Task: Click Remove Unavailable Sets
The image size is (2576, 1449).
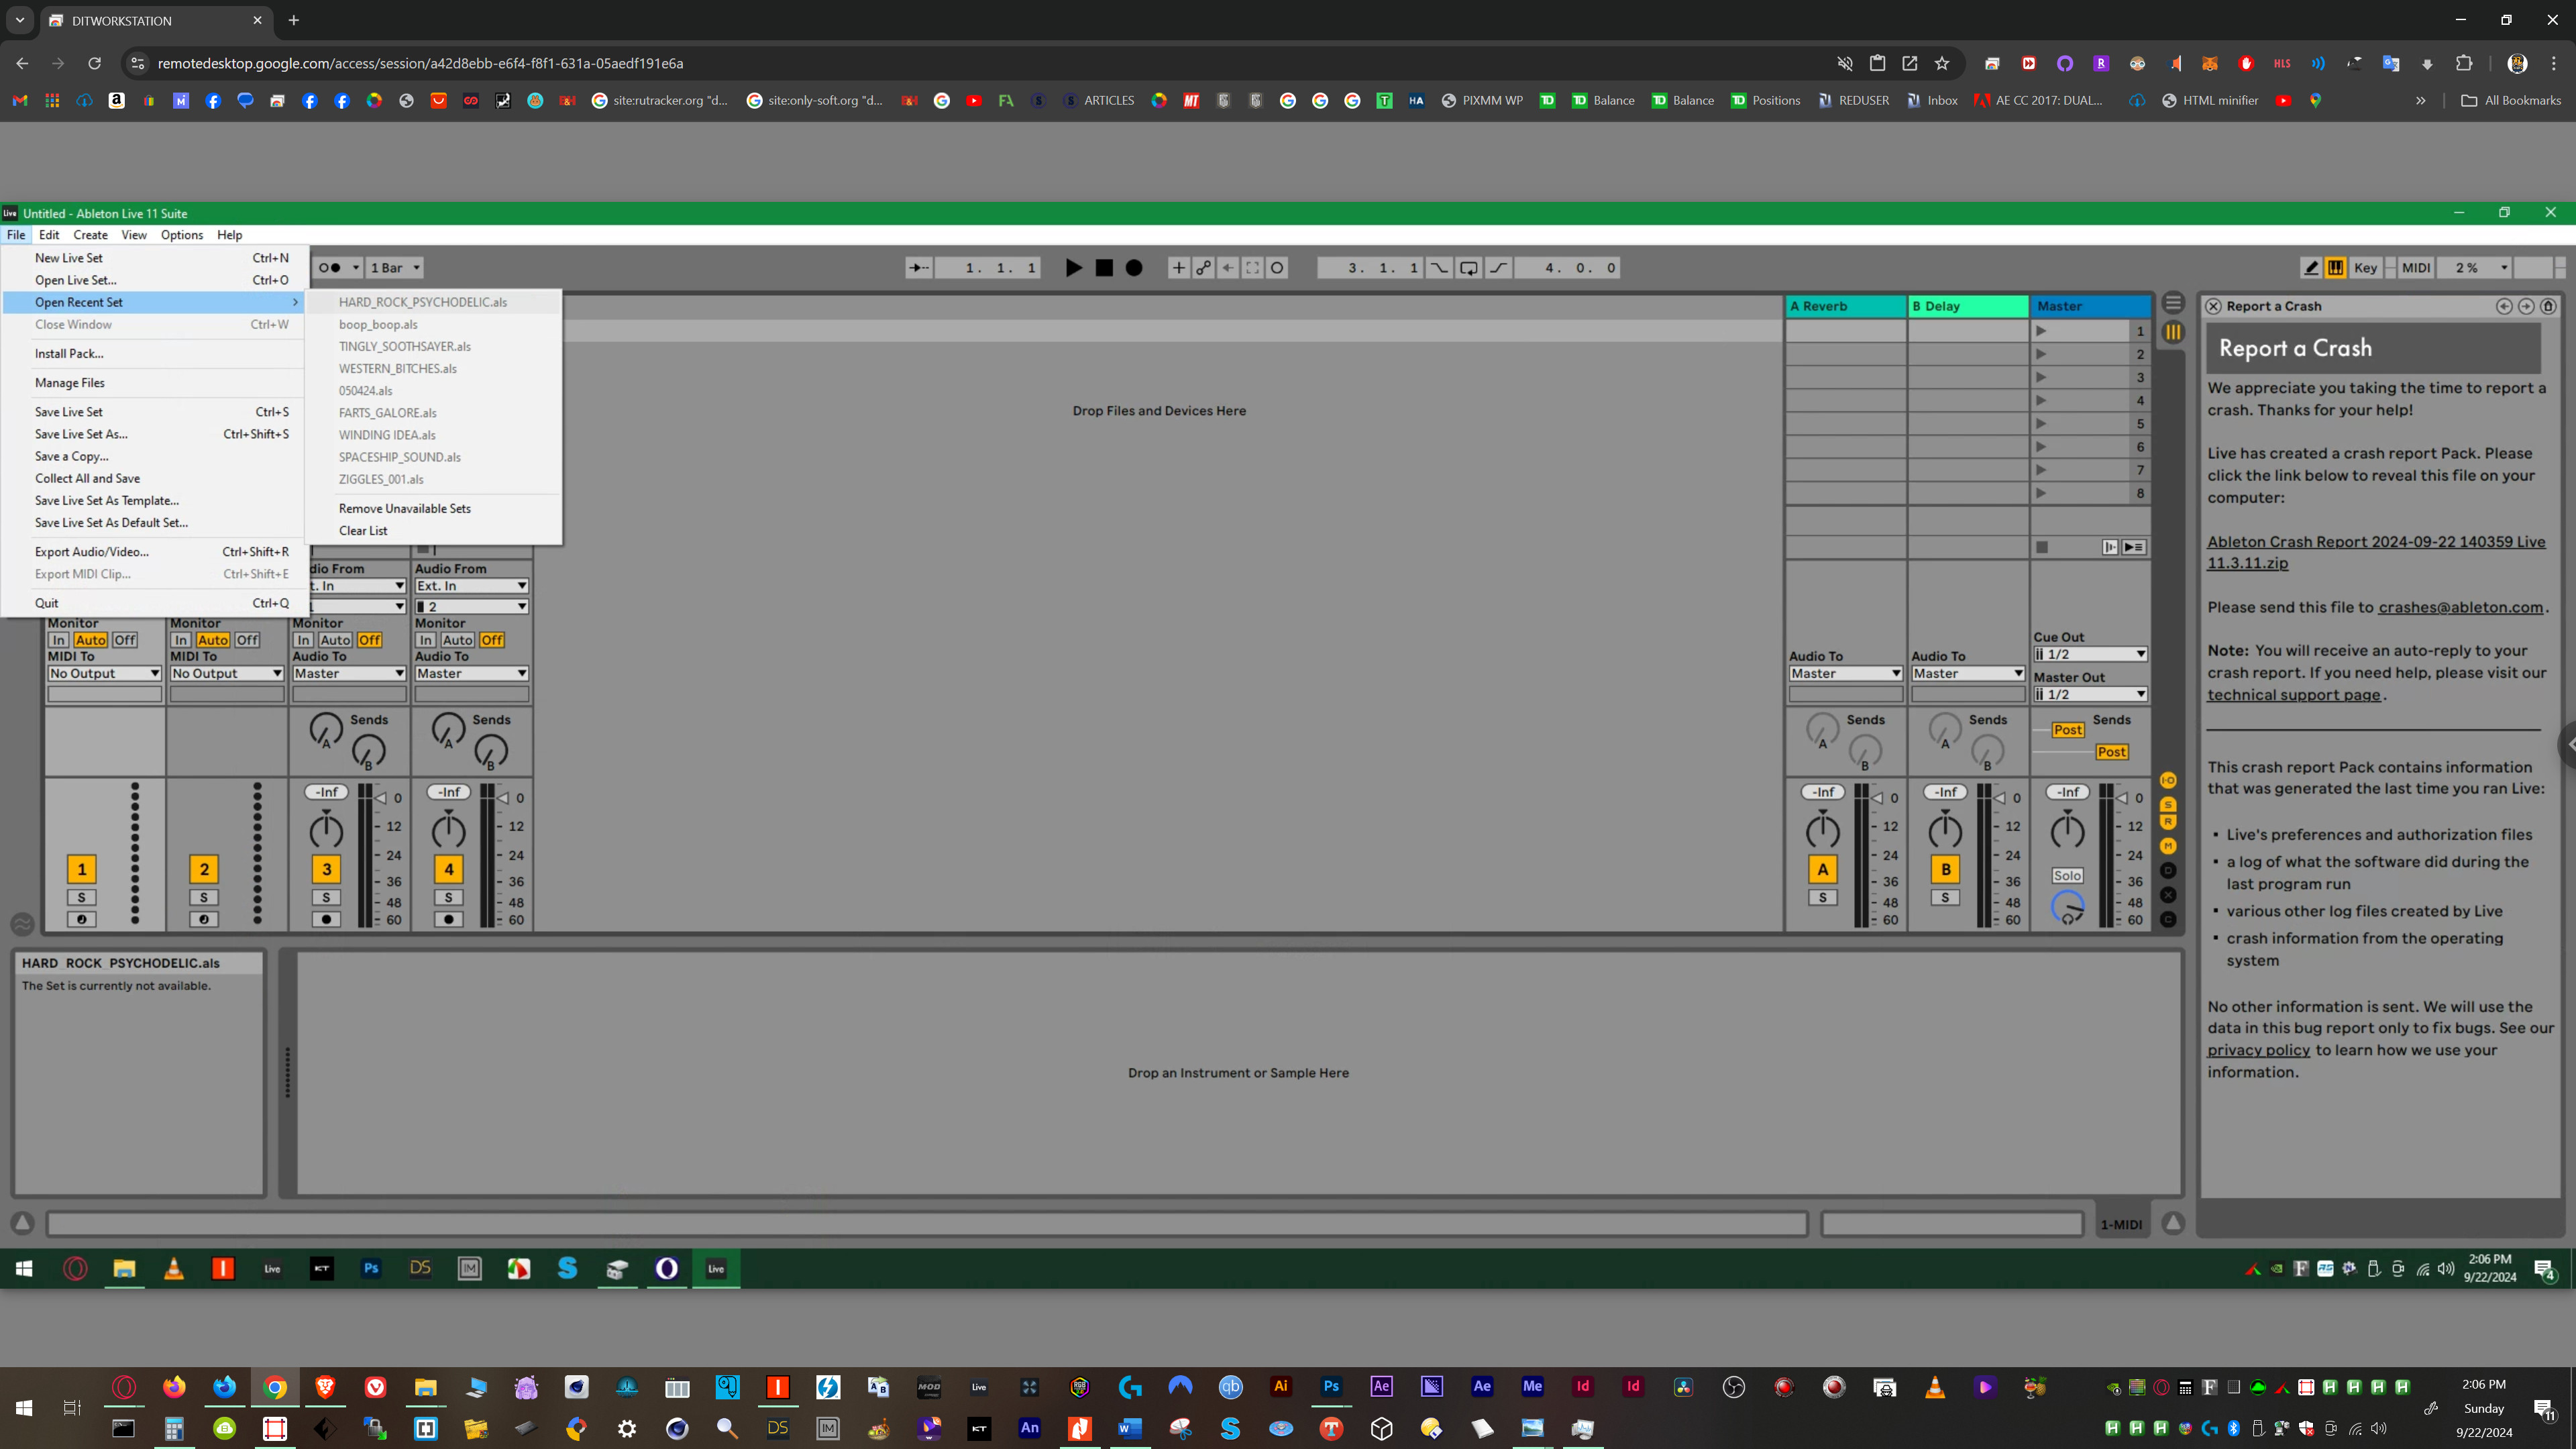Action: pos(433,508)
